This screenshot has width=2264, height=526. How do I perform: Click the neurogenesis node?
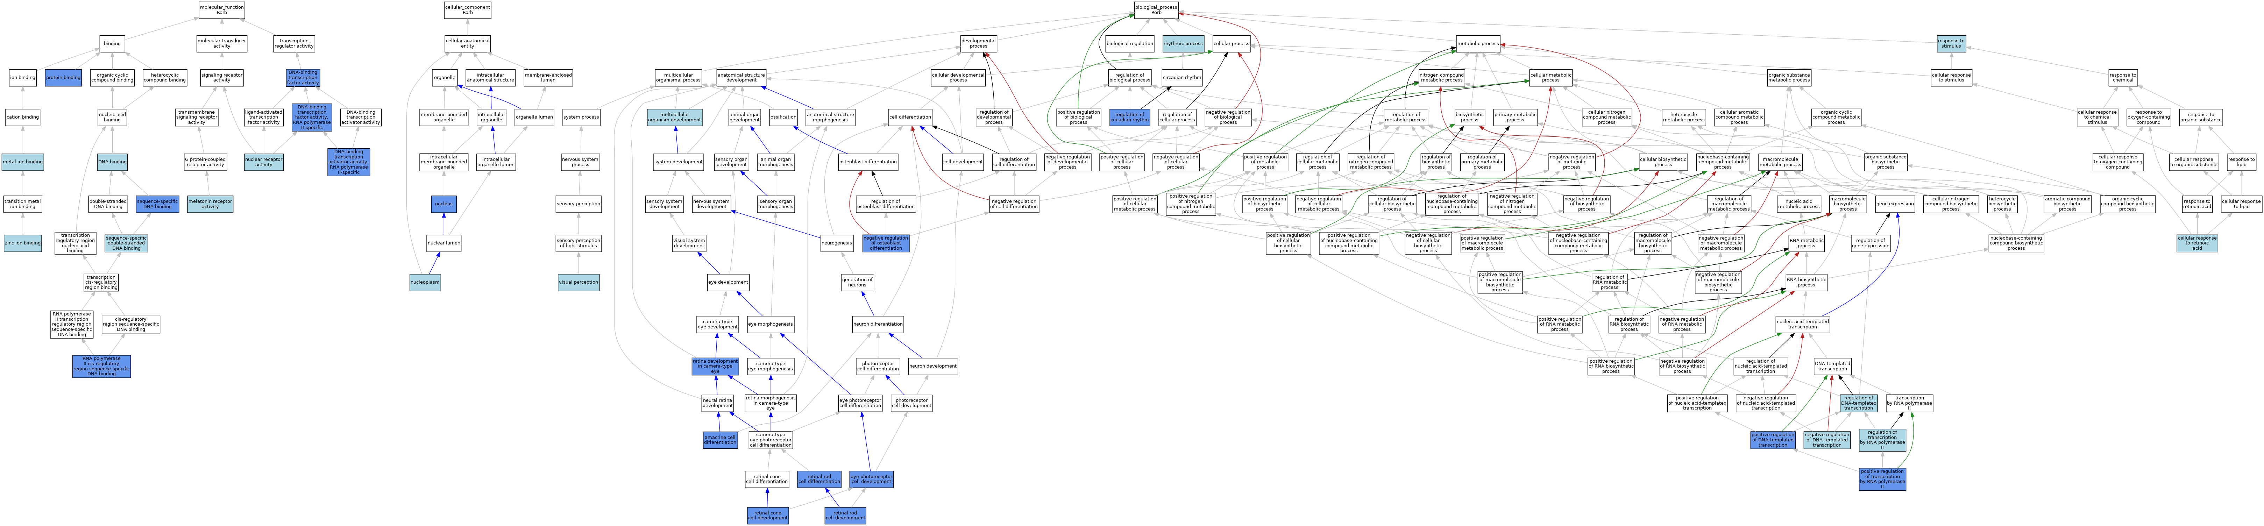pos(836,243)
